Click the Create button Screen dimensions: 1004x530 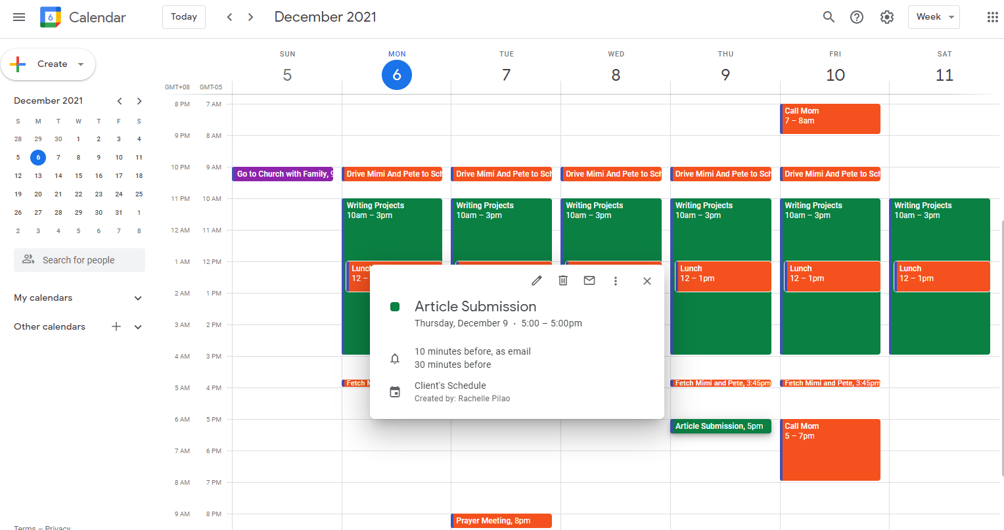(x=48, y=64)
